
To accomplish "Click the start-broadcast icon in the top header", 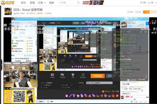I will (141, 3).
